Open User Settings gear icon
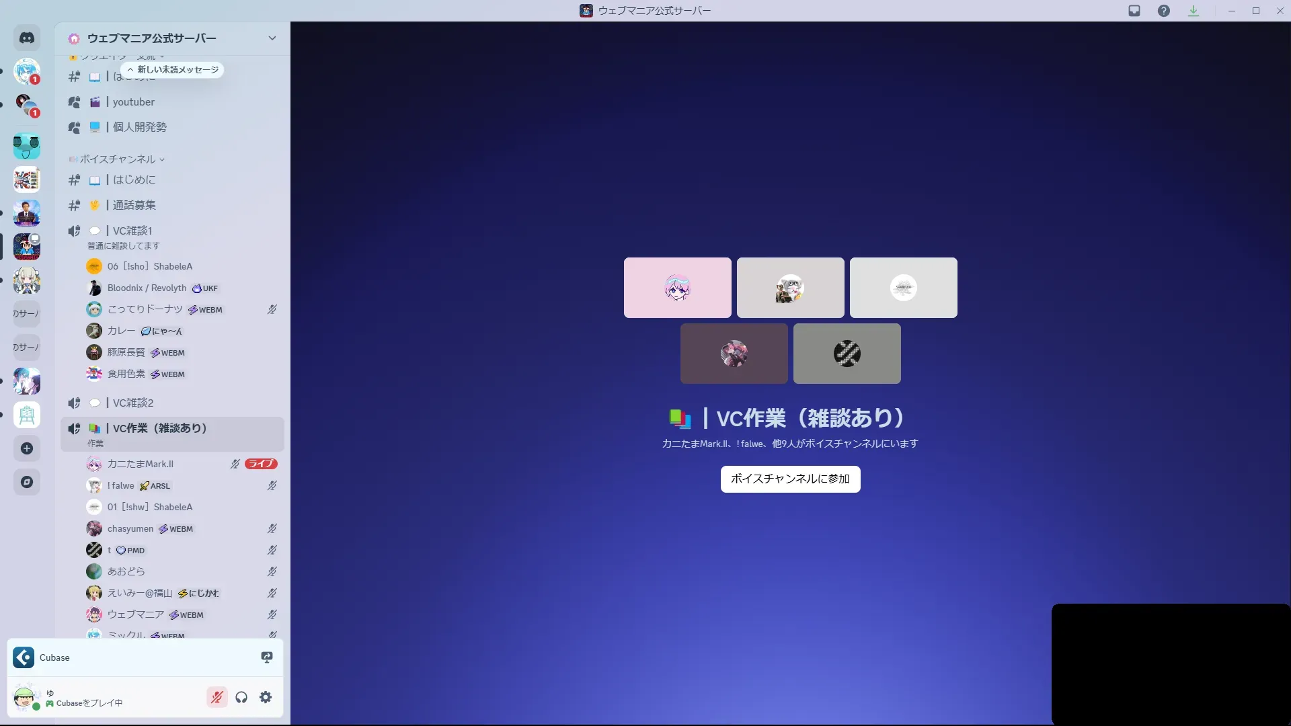The image size is (1291, 726). point(266,697)
